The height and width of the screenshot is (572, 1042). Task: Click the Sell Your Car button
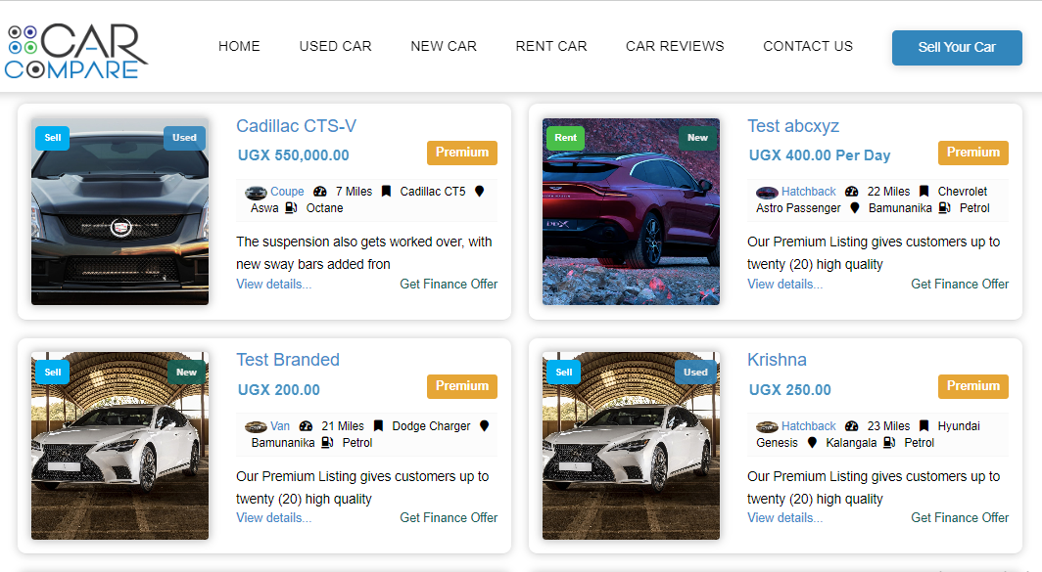tap(957, 48)
